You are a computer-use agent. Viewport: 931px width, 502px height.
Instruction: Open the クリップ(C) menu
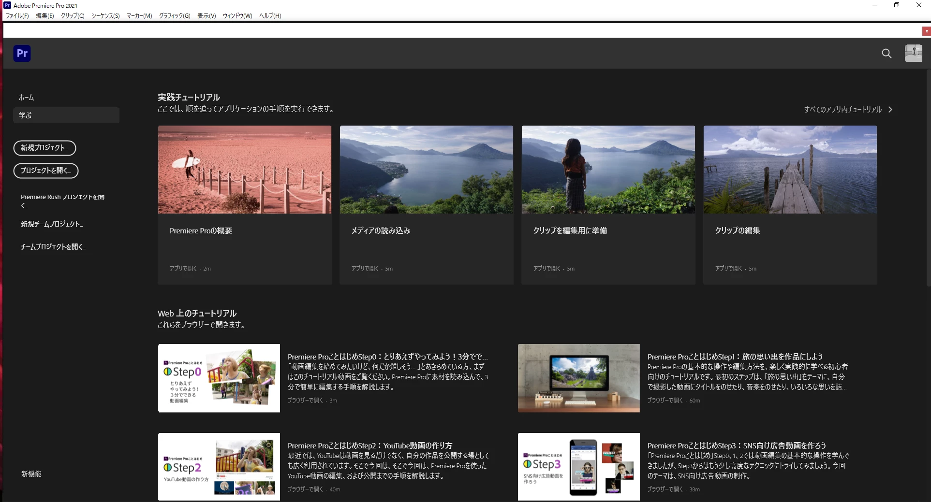click(x=73, y=16)
